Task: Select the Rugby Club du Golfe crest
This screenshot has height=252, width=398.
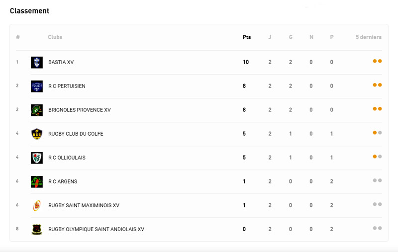Action: (37, 134)
